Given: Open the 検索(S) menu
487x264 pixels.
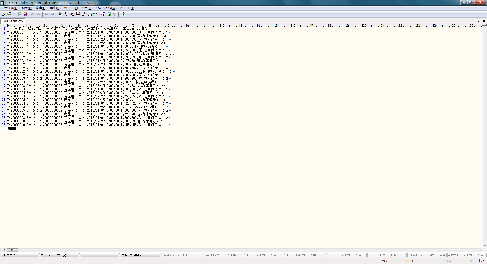Looking at the screenshot, I should (55, 8).
